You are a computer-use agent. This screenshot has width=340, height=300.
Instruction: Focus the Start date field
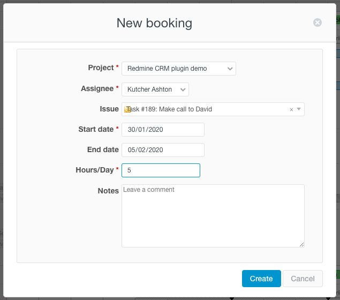point(163,130)
